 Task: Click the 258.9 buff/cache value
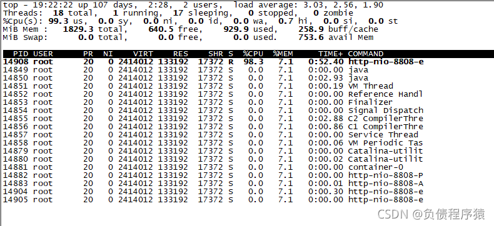coord(338,29)
